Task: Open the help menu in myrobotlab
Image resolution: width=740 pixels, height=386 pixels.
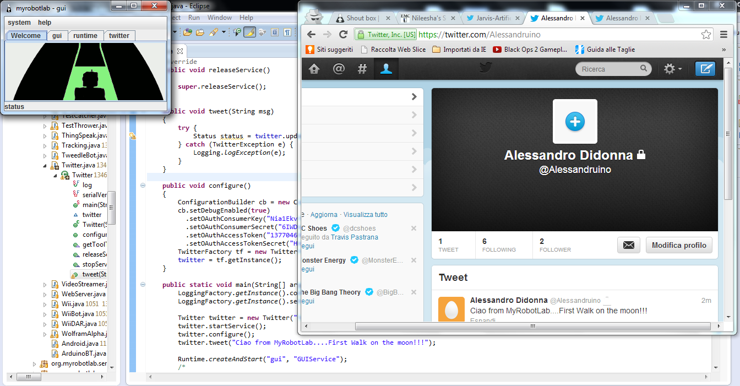Action: tap(45, 23)
